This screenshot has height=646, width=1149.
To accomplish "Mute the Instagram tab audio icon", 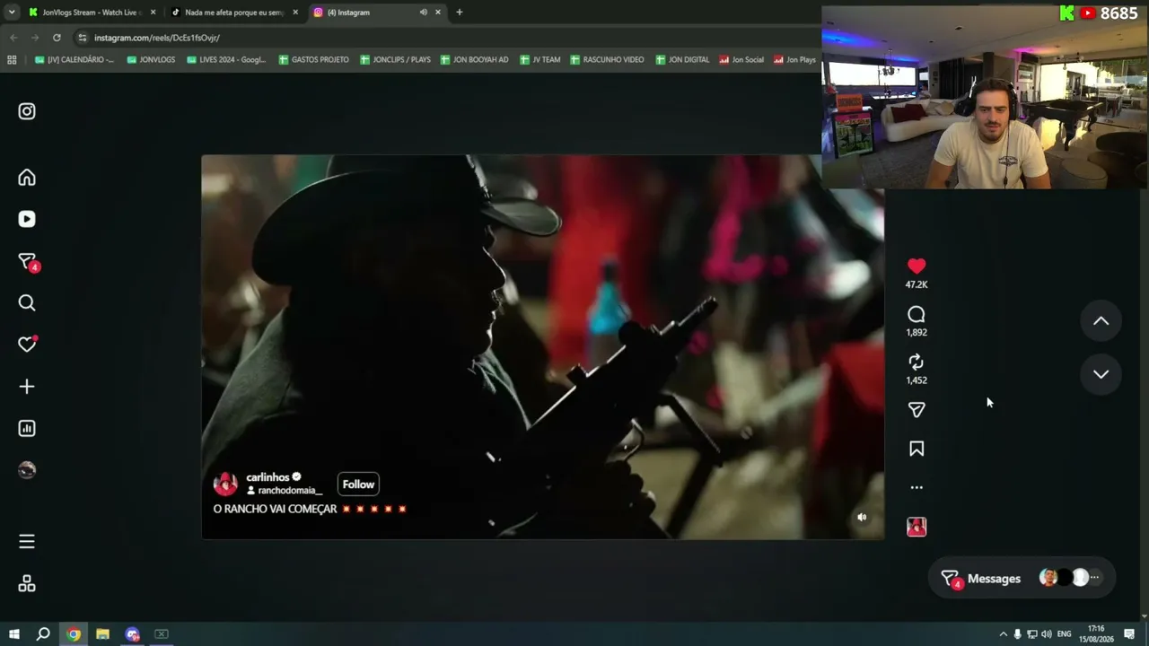I will (424, 13).
